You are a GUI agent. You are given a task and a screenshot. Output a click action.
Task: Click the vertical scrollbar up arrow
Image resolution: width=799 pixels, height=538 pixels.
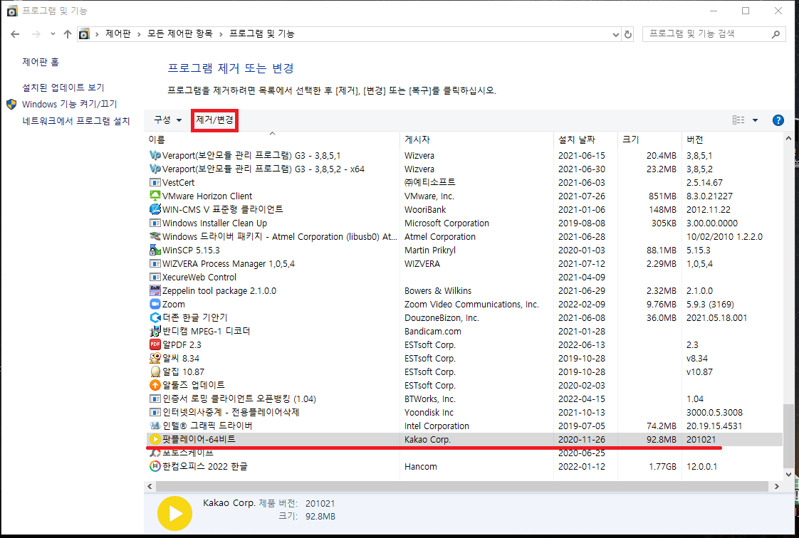[x=788, y=138]
